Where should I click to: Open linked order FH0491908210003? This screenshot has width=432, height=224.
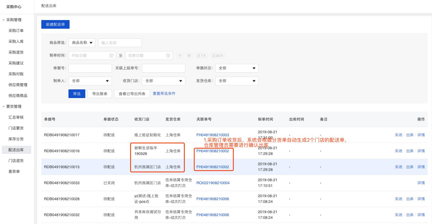click(x=213, y=135)
